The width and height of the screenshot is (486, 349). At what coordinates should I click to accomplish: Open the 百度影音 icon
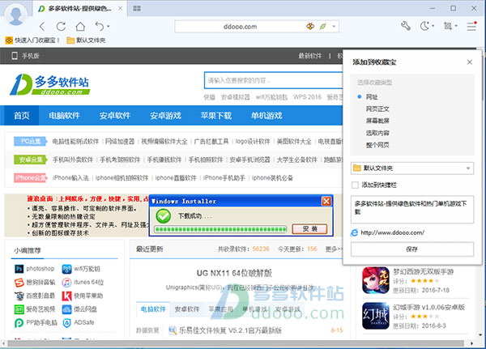tap(19, 296)
